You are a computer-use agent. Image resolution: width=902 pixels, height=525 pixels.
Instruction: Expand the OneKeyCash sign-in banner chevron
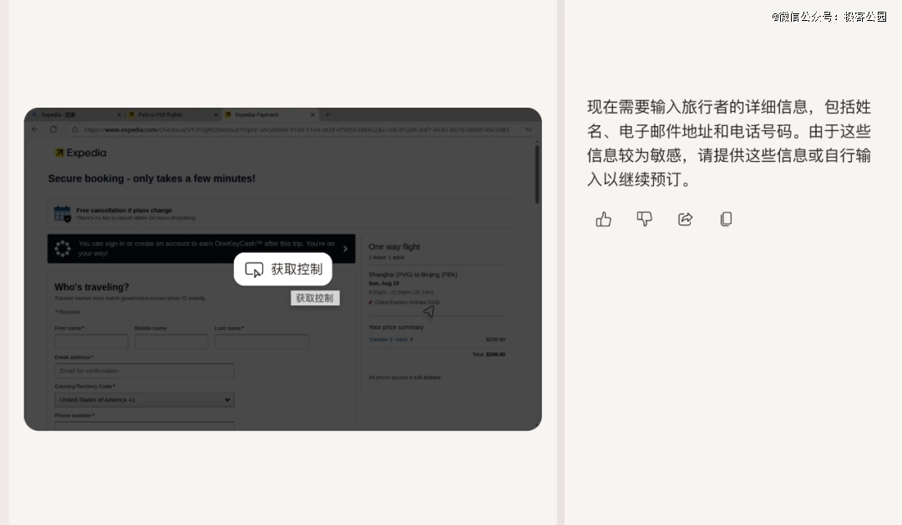pyautogui.click(x=345, y=249)
